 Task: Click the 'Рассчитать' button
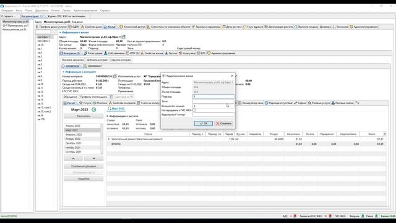84,116
